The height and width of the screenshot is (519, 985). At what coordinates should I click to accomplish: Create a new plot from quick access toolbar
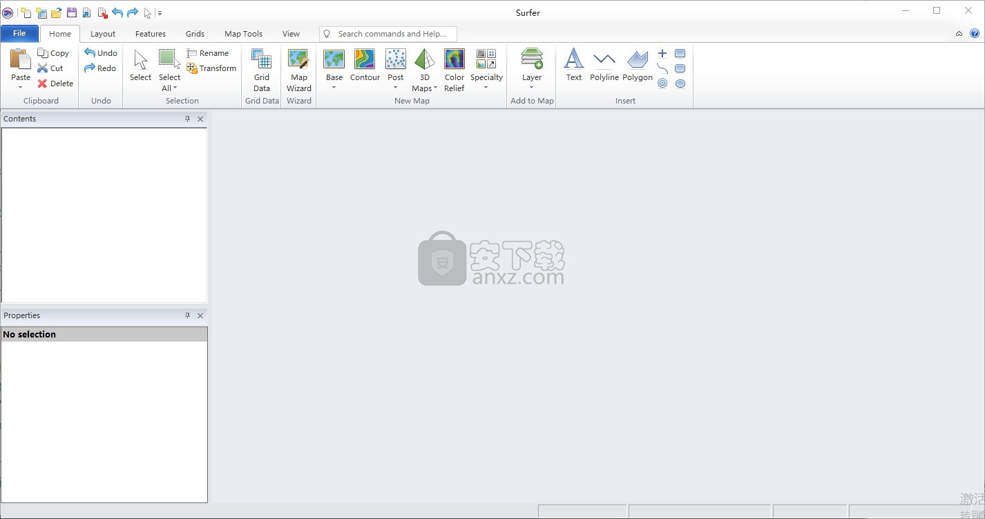point(26,12)
